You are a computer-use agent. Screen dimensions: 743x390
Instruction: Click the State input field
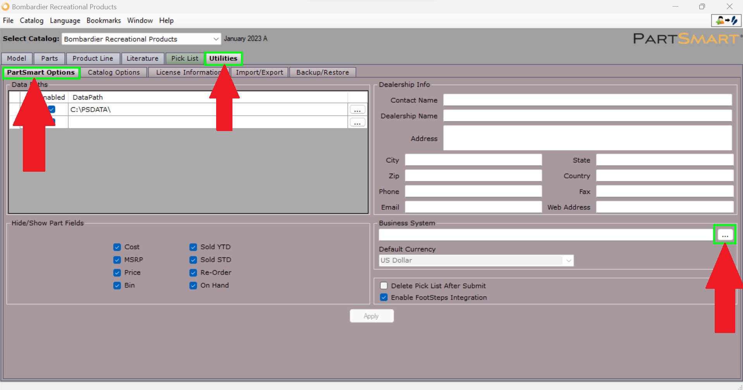tap(665, 160)
